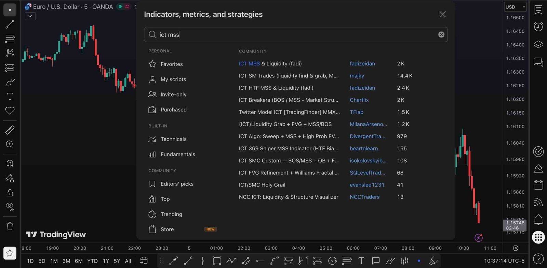Viewport: 547px width, 268px height.
Task: Select the eraser tool in bottom bar
Action: tap(433, 261)
